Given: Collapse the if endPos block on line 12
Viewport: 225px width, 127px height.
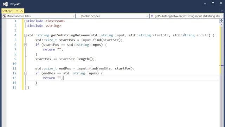Looking at the screenshot, I should (x=25, y=73).
